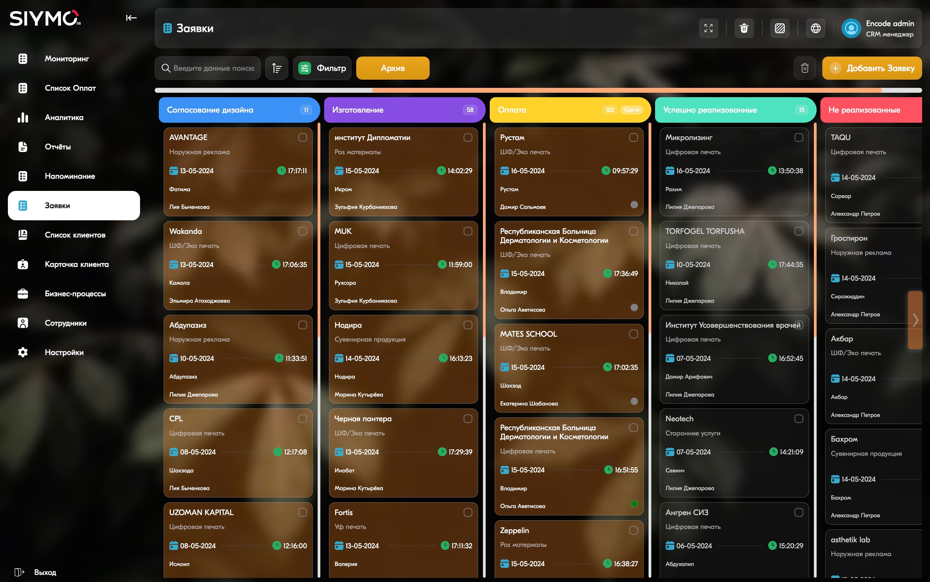The image size is (930, 582).
Task: Collapse the sidebar with the arrow icon
Action: [131, 18]
